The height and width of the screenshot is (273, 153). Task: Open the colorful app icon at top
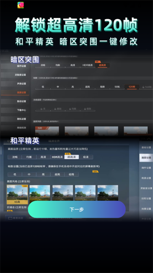[21, 5]
